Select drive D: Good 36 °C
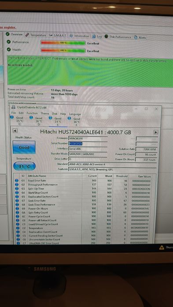 point(37,120)
